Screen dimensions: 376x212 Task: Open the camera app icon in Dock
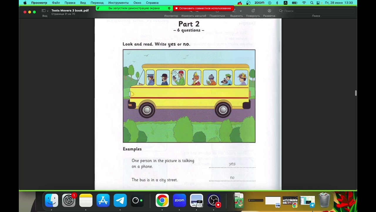[137, 201]
